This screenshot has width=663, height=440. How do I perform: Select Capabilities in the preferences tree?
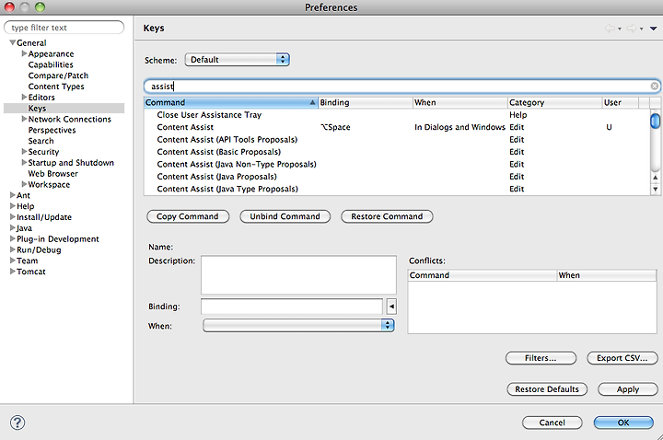51,64
